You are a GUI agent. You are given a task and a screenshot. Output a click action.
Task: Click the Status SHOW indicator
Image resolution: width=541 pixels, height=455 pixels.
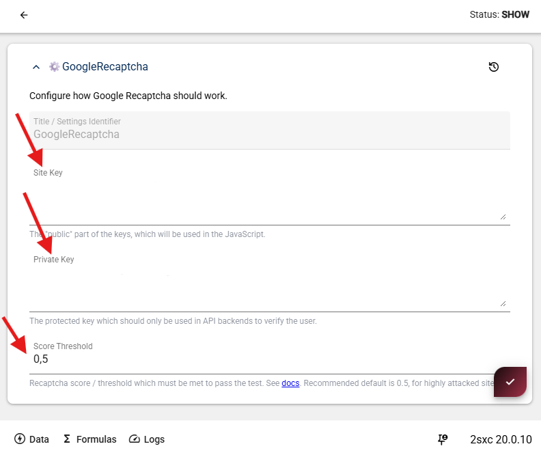pyautogui.click(x=499, y=14)
